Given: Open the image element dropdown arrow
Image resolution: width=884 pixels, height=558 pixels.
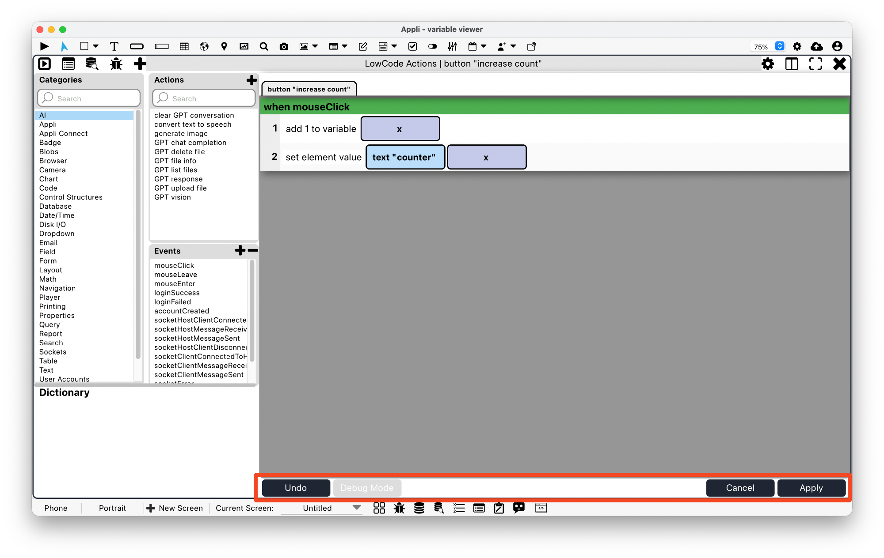Looking at the screenshot, I should click(315, 46).
